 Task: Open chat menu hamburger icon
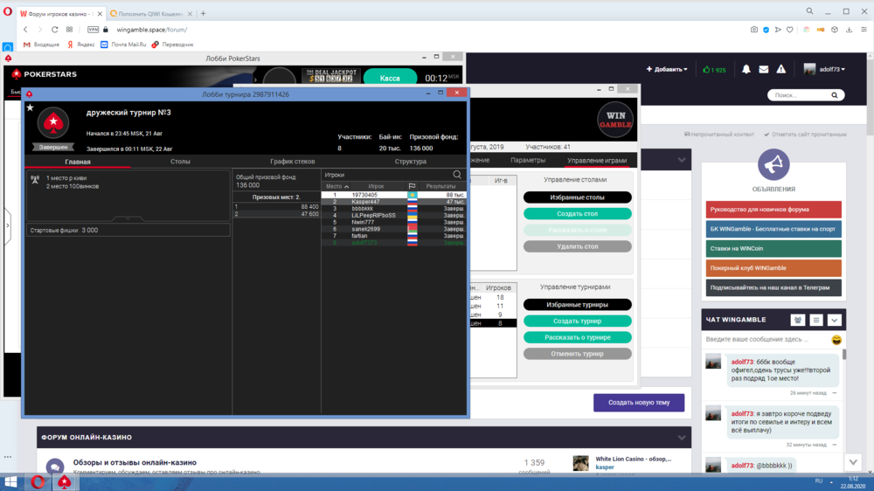(815, 321)
